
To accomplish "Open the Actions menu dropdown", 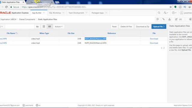I will pyautogui.click(x=59, y=27).
